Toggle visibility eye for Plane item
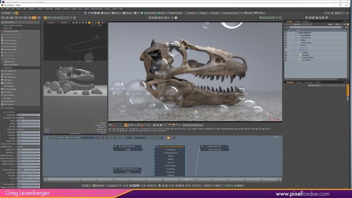The image size is (352, 198). pos(286,40)
